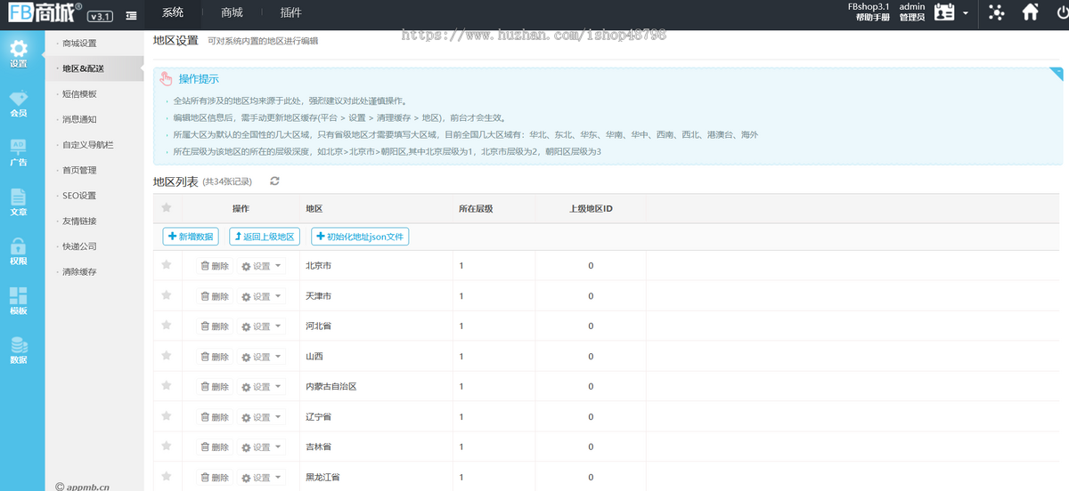Open the 帮助手册 help link

pos(872,18)
